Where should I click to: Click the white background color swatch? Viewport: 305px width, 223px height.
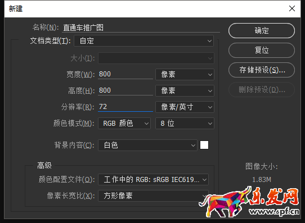click(204, 145)
